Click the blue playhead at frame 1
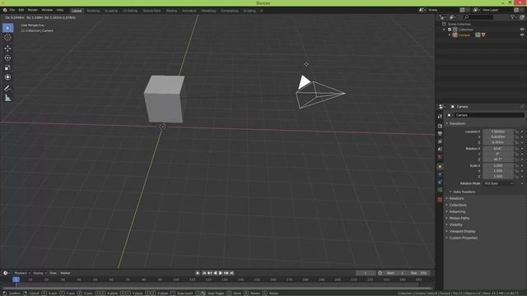 (16, 280)
